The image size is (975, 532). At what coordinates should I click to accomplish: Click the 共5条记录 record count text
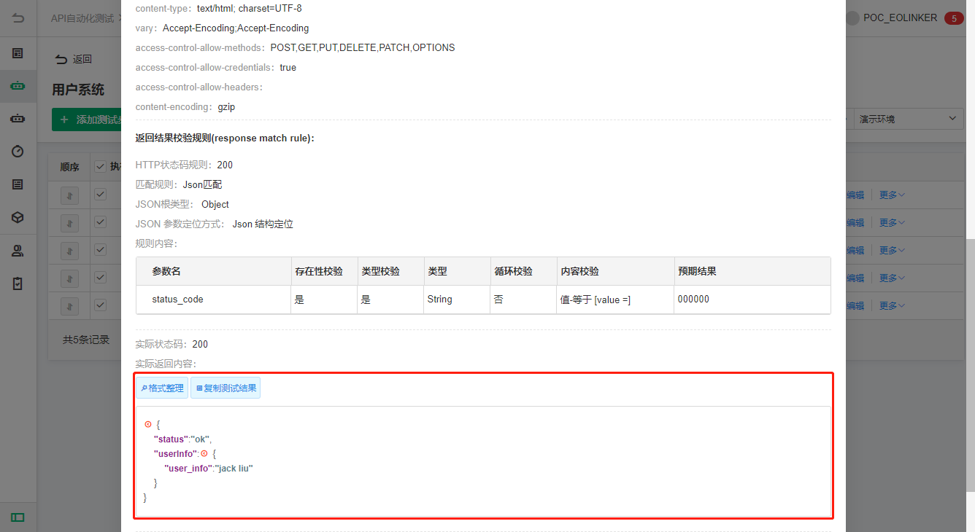pos(86,340)
